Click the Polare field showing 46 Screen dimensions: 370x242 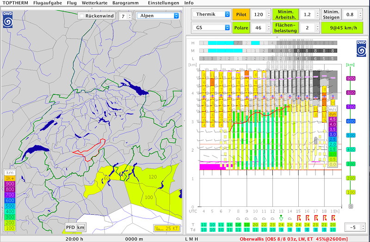(259, 28)
